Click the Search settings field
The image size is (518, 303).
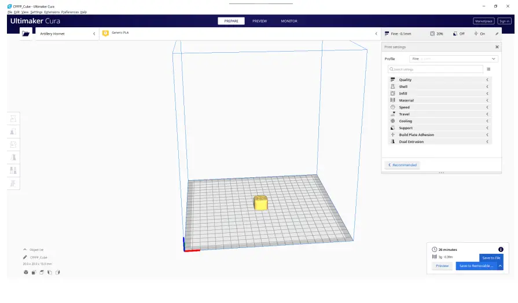[x=435, y=69]
